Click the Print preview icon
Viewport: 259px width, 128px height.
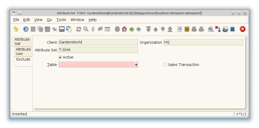pos(194,29)
